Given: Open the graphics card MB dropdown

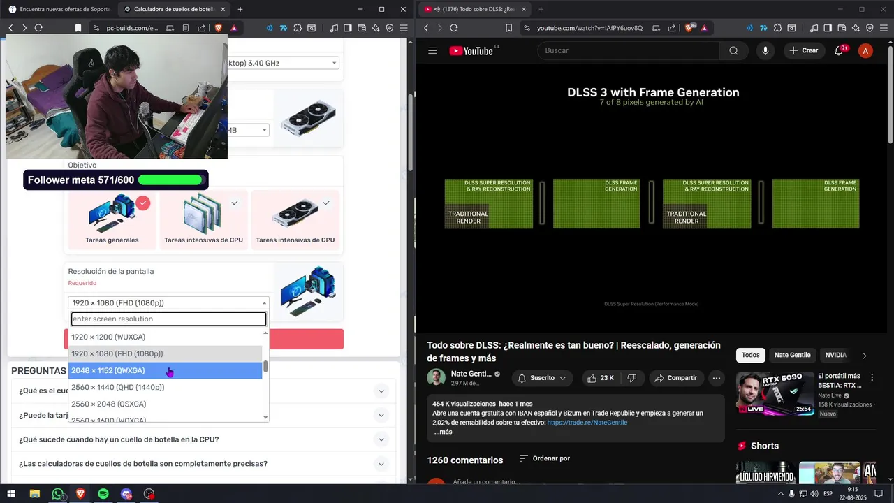Looking at the screenshot, I should click(x=247, y=130).
